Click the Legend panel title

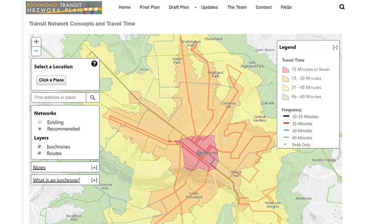(x=287, y=47)
